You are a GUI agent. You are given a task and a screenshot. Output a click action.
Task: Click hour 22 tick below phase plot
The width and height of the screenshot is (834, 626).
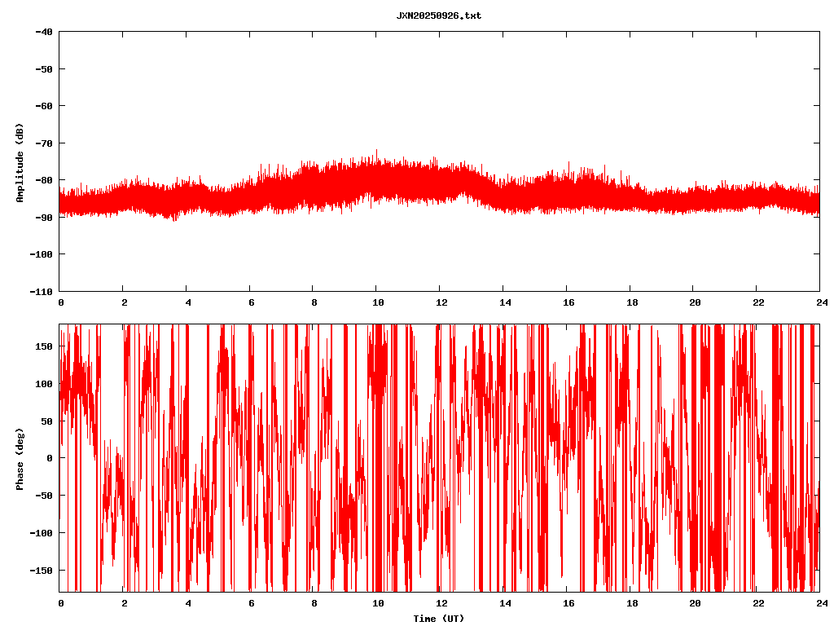[757, 604]
